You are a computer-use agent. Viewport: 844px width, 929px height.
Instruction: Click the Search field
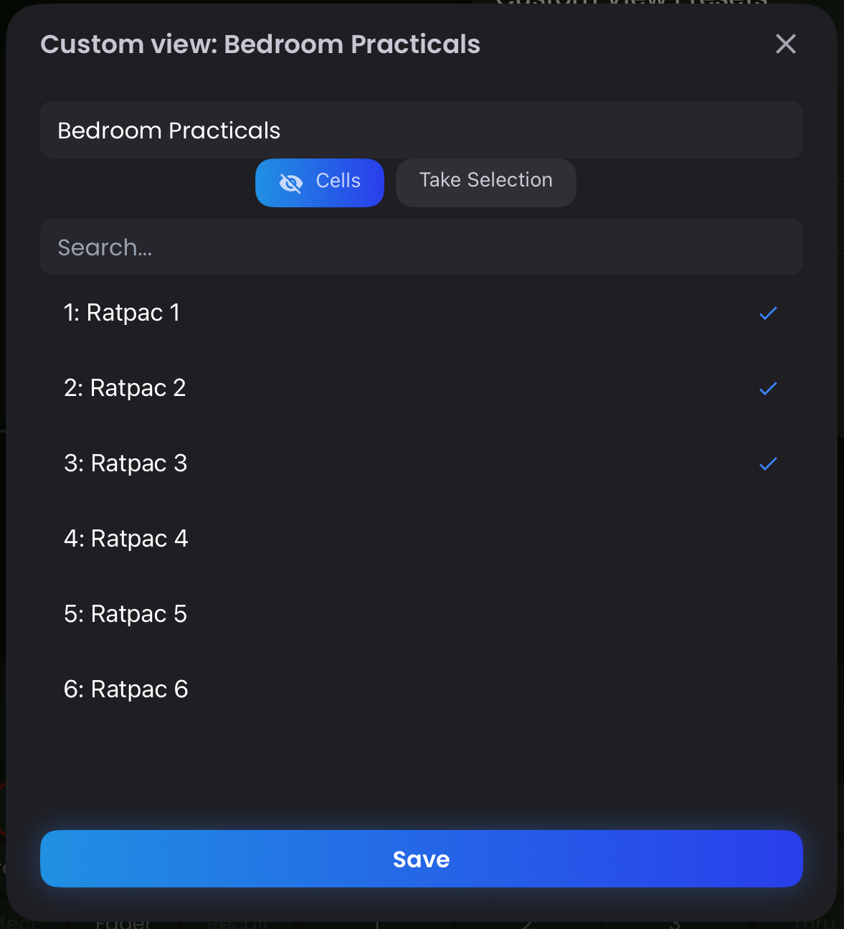point(421,247)
